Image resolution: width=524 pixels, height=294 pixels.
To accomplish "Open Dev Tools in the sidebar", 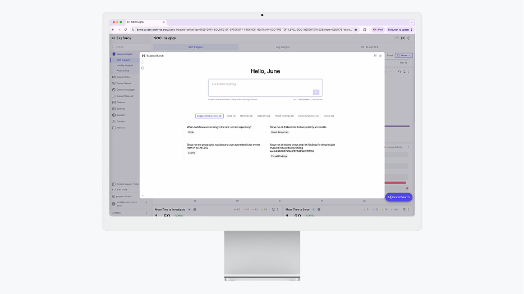I will [x=120, y=189].
